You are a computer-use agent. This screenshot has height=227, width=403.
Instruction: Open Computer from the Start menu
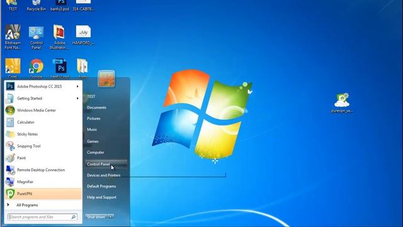coord(96,153)
